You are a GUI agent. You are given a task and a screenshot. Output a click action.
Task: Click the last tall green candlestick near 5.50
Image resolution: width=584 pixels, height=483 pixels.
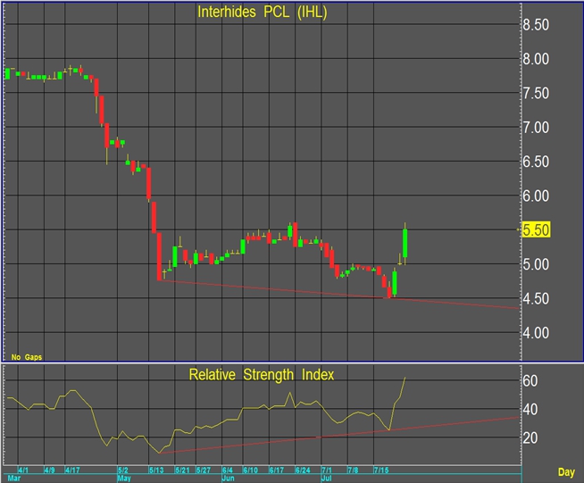coord(405,243)
